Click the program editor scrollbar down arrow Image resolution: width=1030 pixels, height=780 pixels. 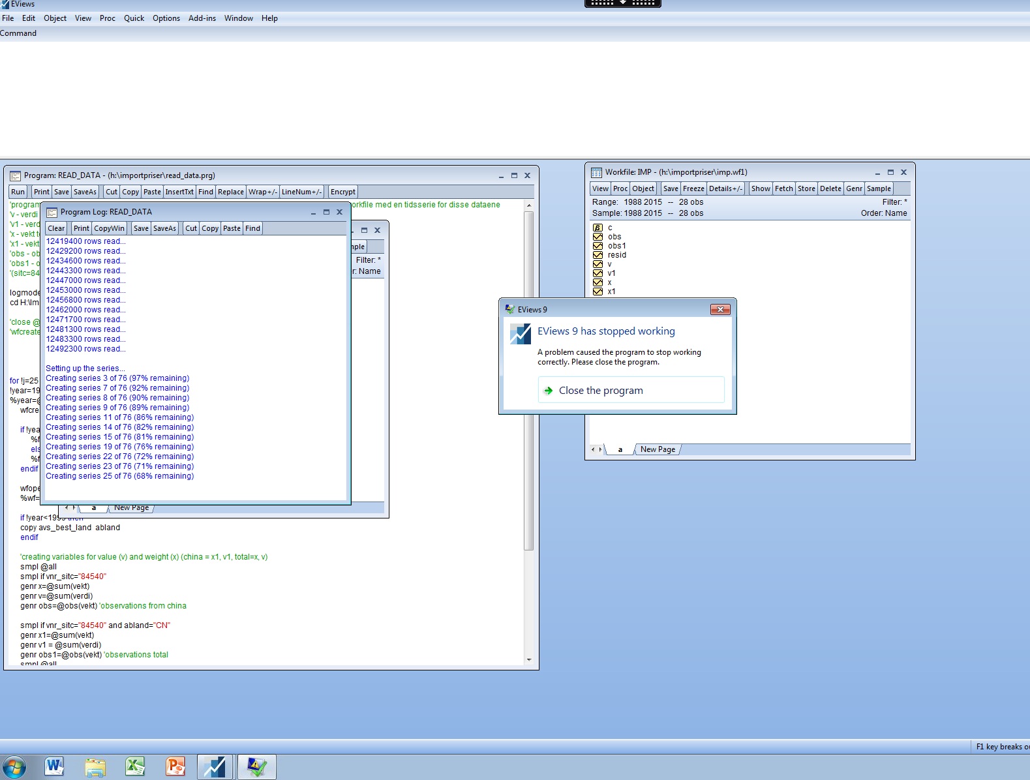click(x=529, y=659)
